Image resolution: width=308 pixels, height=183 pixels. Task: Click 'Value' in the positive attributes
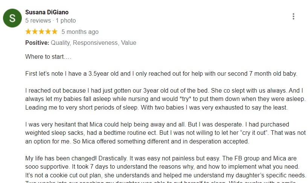128,43
